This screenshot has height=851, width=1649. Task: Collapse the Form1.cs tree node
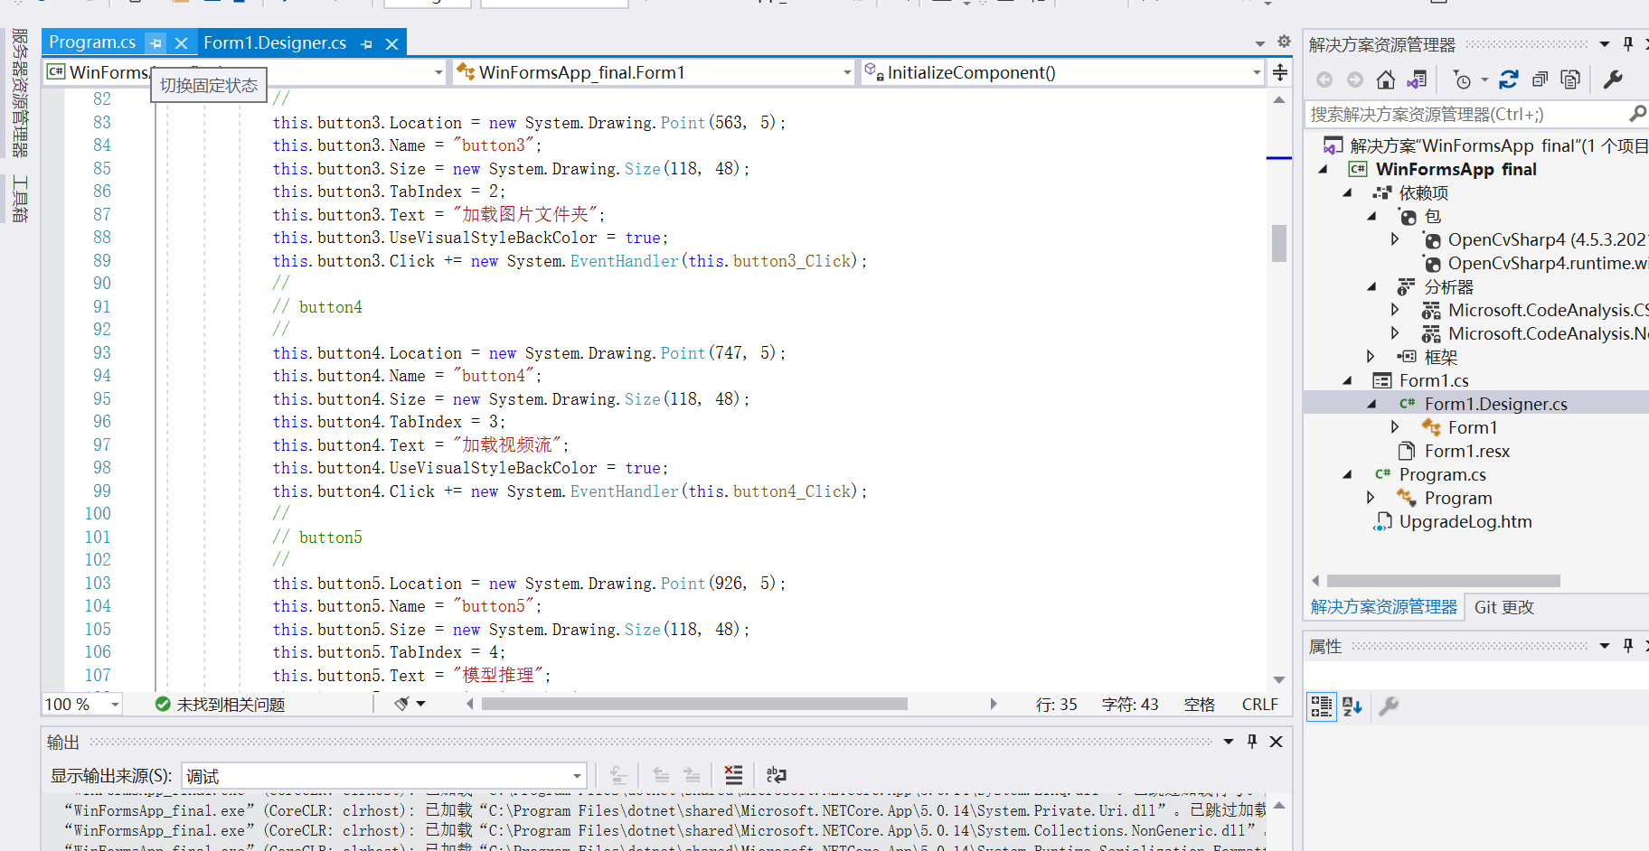click(x=1348, y=380)
